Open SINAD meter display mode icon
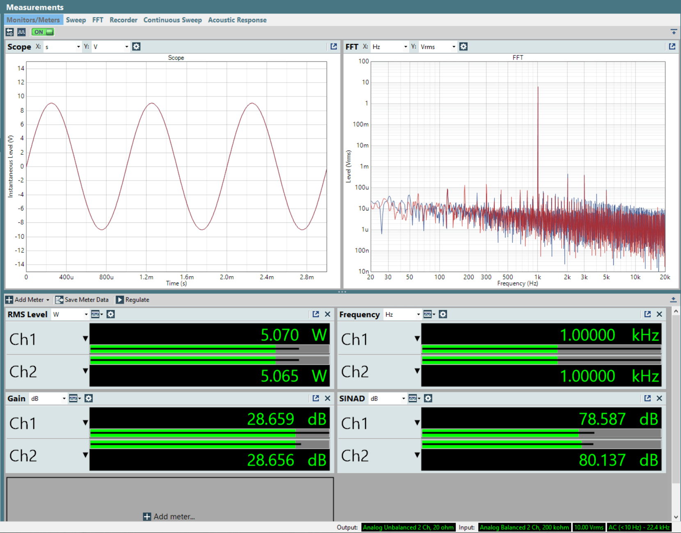 tap(414, 398)
